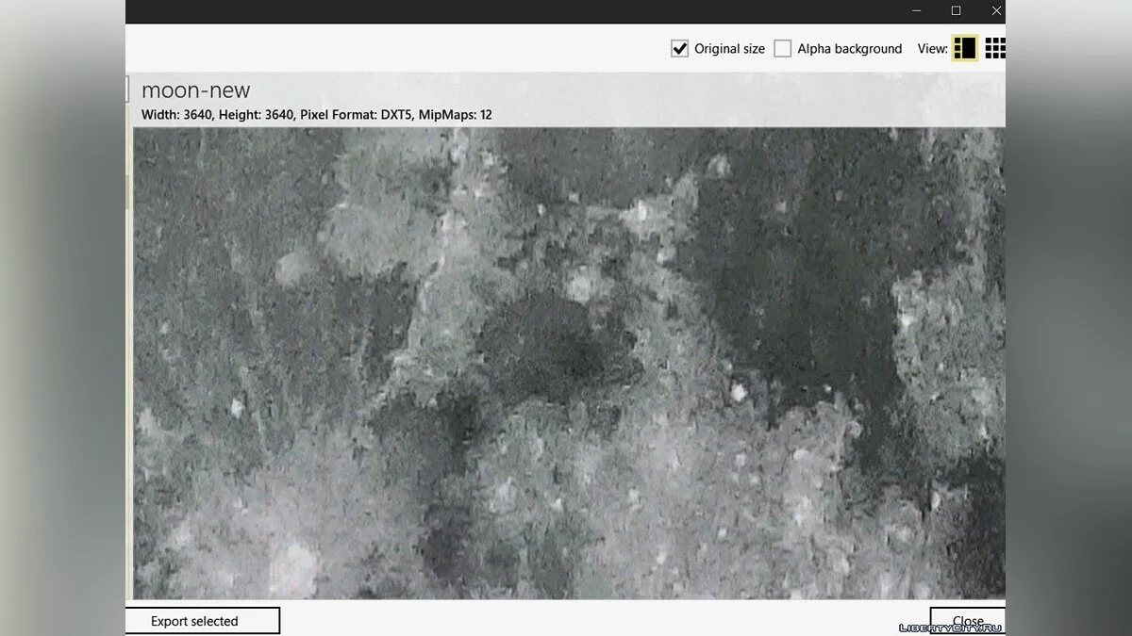
Task: Click the "Alpha background" label text
Action: click(849, 49)
